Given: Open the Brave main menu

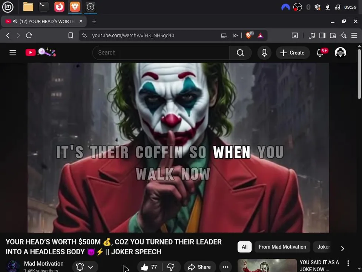Looking at the screenshot, I should pyautogui.click(x=354, y=36).
